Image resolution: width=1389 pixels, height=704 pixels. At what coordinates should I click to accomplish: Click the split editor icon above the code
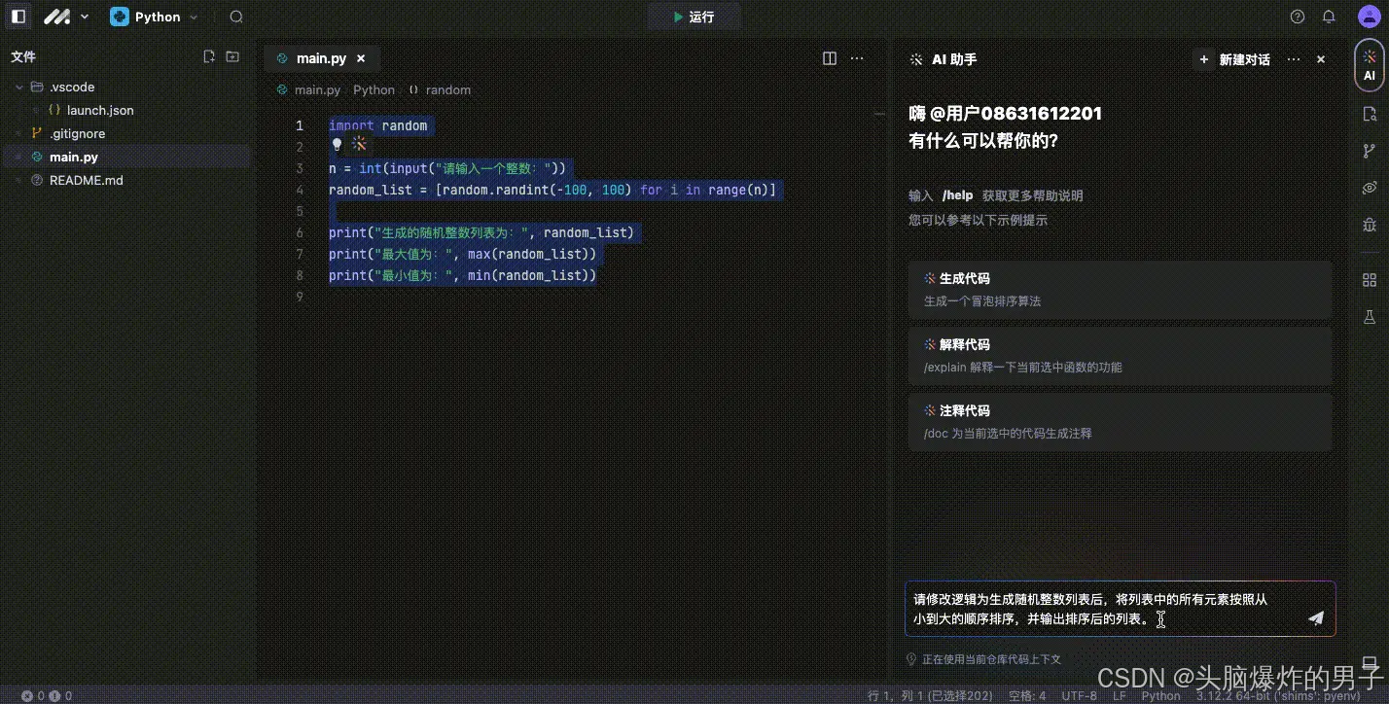tap(829, 58)
